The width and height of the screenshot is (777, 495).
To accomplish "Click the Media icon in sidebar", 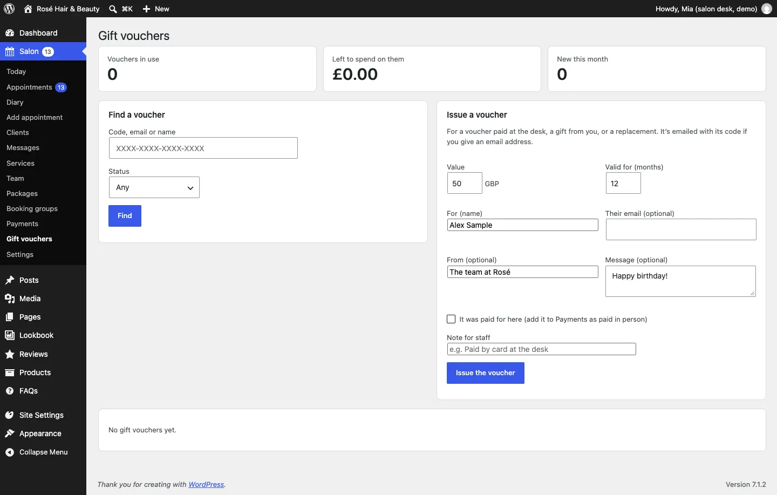I will (10, 299).
